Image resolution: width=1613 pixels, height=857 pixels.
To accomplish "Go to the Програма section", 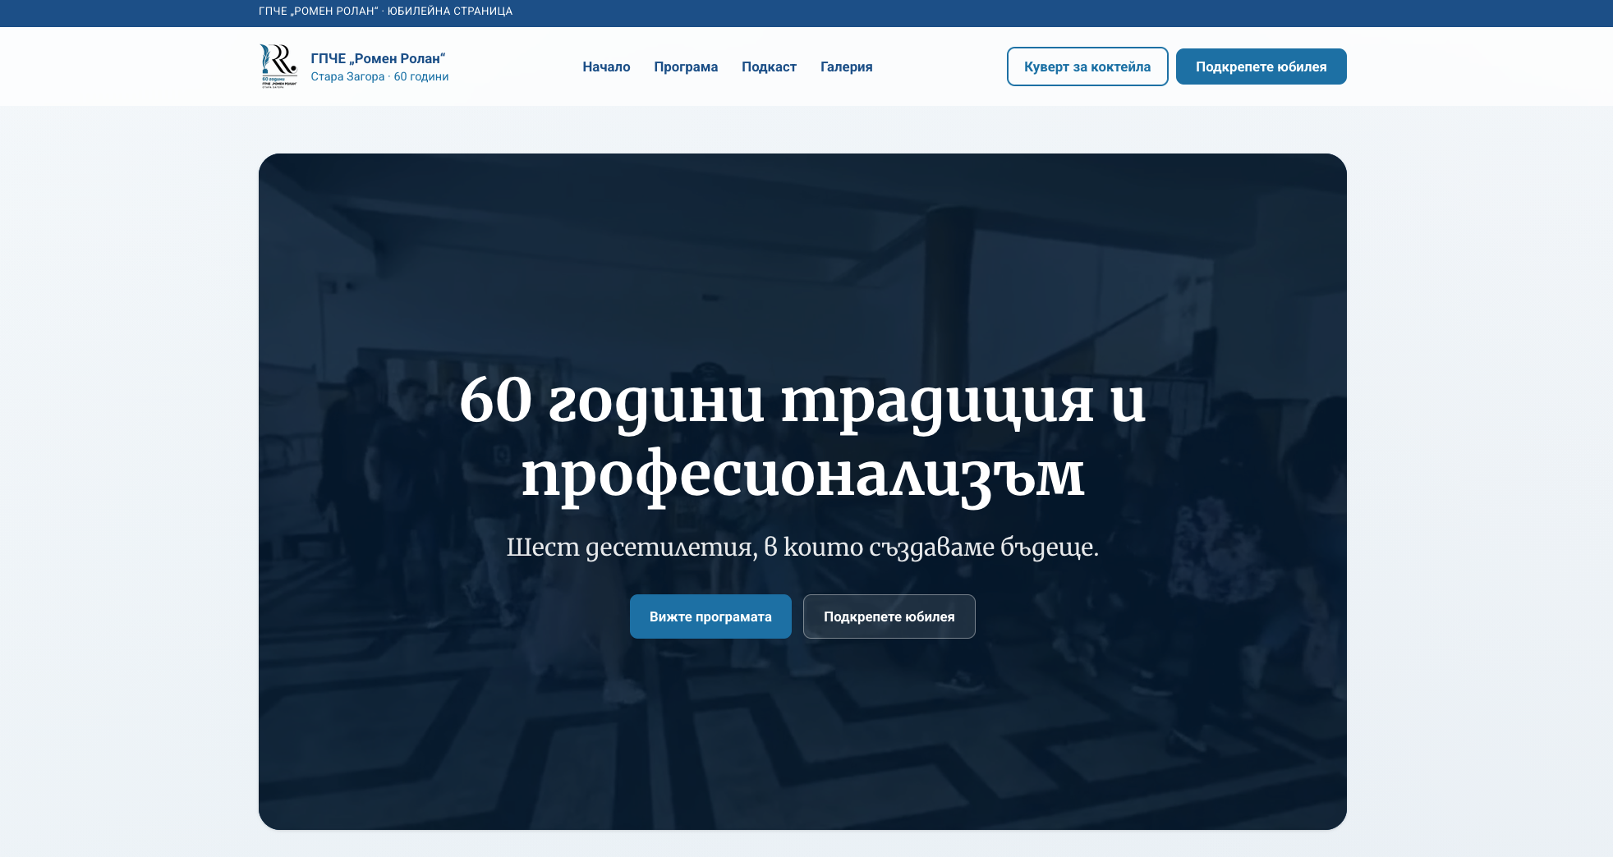I will 686,66.
